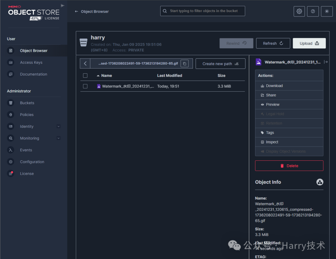Click the Legal Hold action
The width and height of the screenshot is (336, 259).
point(289,114)
